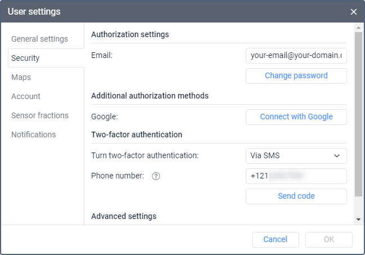Open the Sensor fractions tab
This screenshot has width=365, height=255.
coord(40,115)
